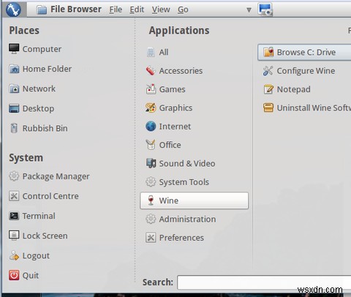Click the Package Manager gear icon

pos(14,176)
